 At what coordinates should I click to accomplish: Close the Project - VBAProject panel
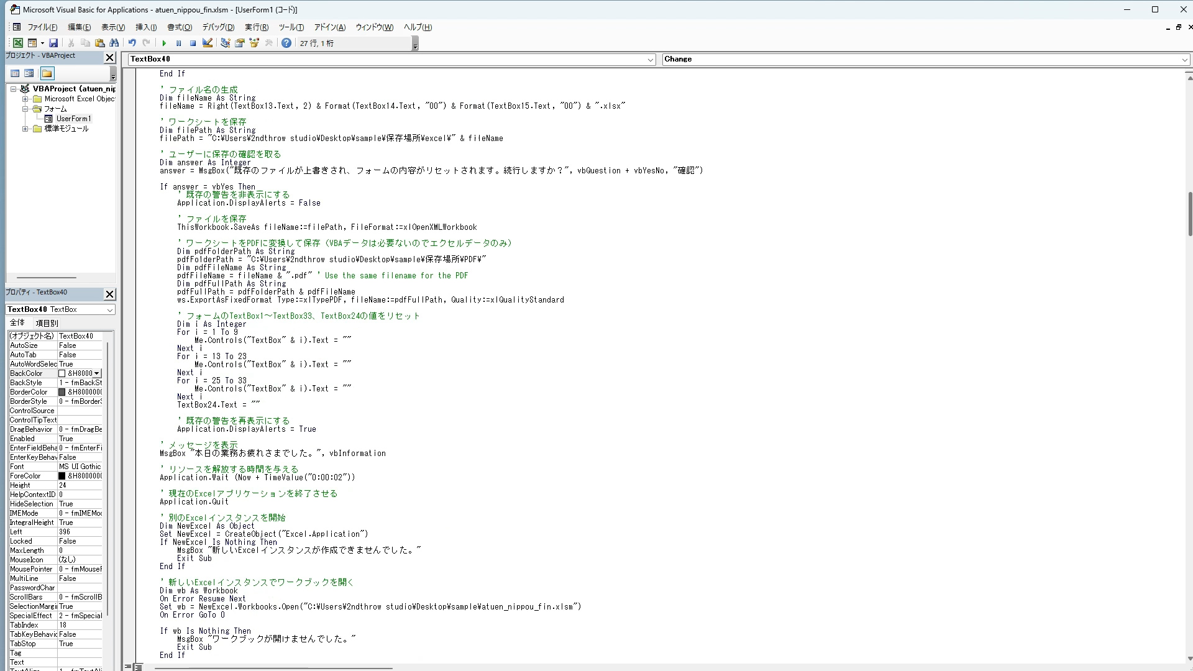pos(109,58)
